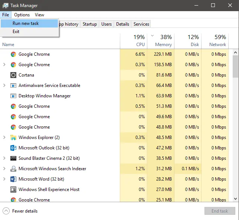Viewport: 239px width, 220px height.
Task: Sort processes by the Memory column
Action: point(161,41)
